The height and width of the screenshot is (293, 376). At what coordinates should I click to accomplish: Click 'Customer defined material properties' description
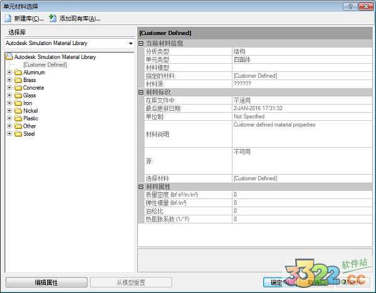(x=274, y=125)
